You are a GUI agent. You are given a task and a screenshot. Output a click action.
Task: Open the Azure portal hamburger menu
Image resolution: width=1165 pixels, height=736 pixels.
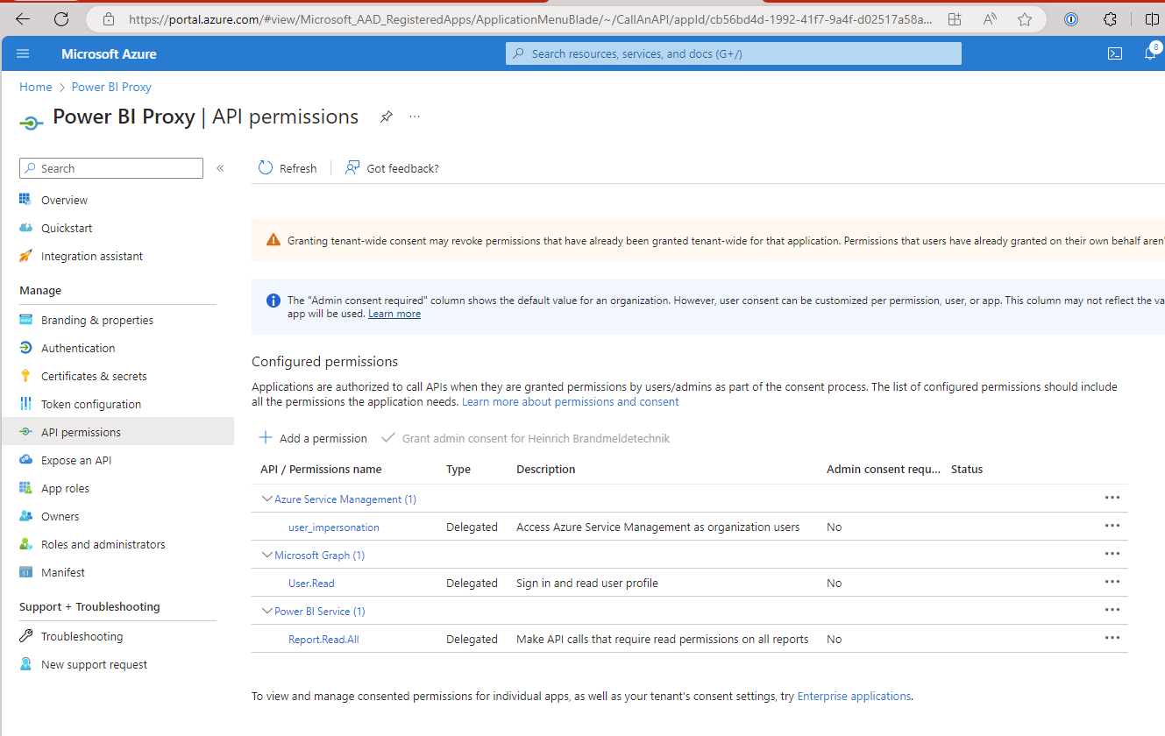pos(23,53)
